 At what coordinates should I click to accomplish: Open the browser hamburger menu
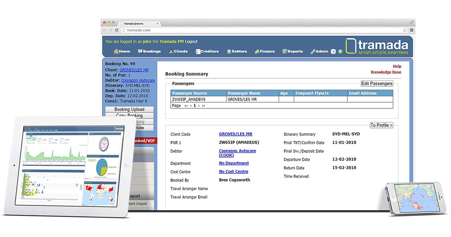412,30
